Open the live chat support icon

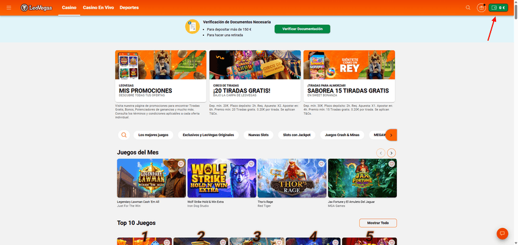[503, 233]
